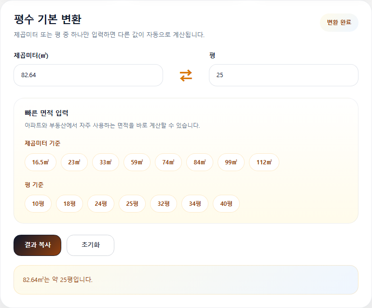Apply the 112㎡ preset
372x308 pixels.
click(264, 162)
